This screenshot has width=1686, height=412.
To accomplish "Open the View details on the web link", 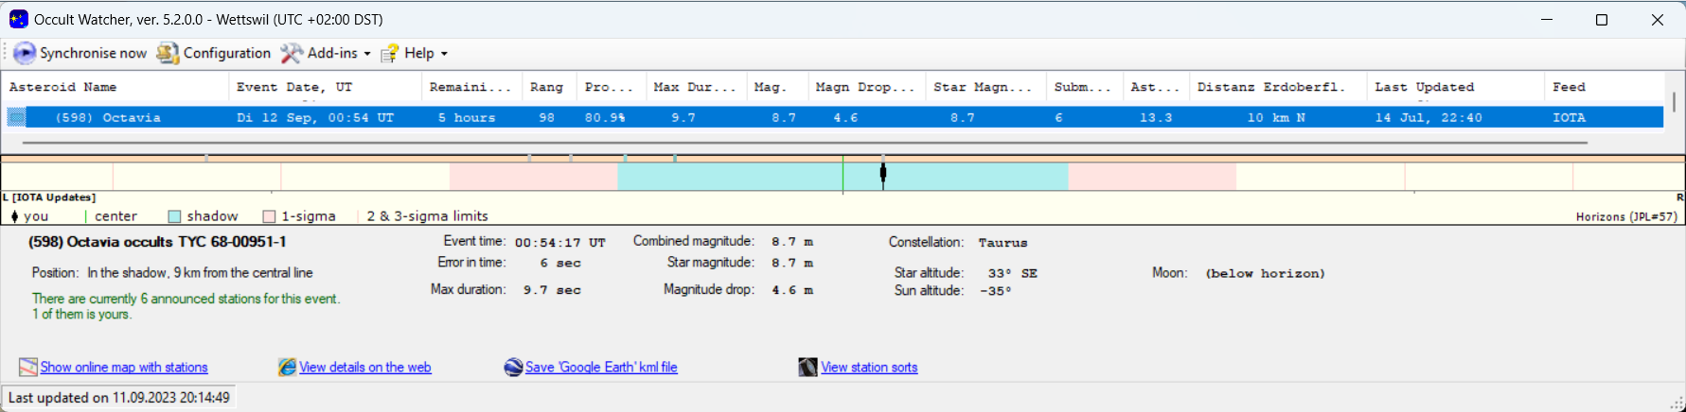I will [x=364, y=368].
